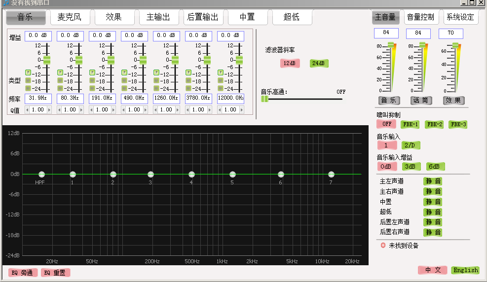The width and height of the screenshot is (487, 282).
Task: Choose the HS shelf type icon beside -24 in the 31.9Hz band
Action: tap(28, 88)
